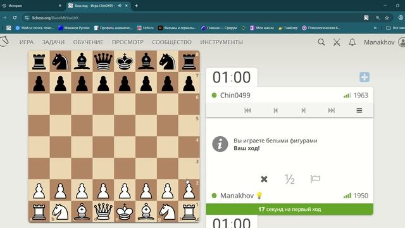Step forward one move
The image size is (405, 228).
(304, 110)
